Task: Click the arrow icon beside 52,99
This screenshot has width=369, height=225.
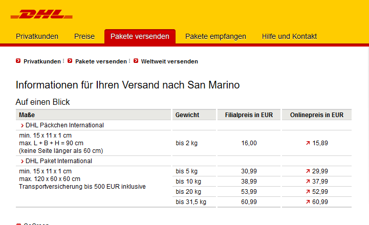Action: click(x=308, y=192)
